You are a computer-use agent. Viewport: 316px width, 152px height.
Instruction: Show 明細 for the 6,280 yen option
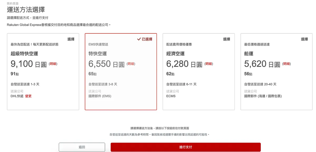click(x=209, y=64)
